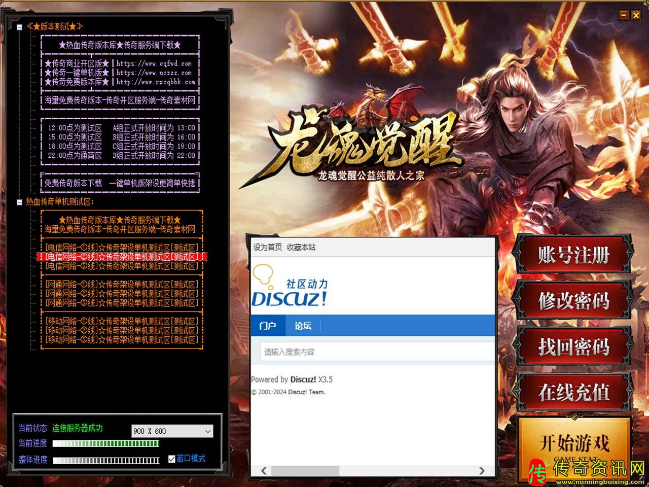Start the game with 开始游戏
The height and width of the screenshot is (487, 649).
tap(573, 444)
